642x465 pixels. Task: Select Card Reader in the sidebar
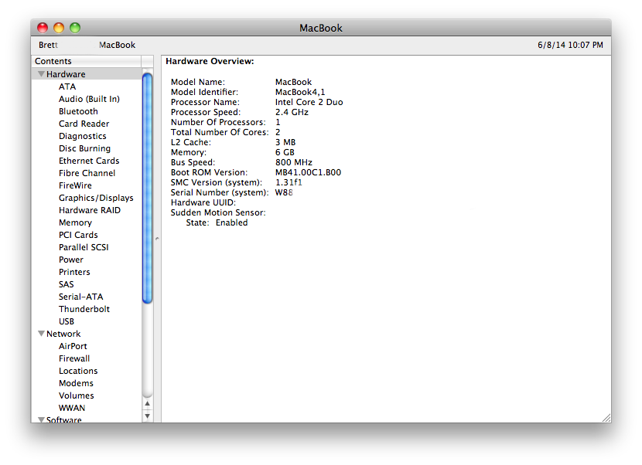coord(84,124)
